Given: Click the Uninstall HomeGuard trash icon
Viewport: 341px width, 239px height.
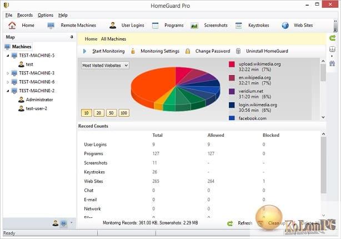Looking at the screenshot, I should (238, 51).
